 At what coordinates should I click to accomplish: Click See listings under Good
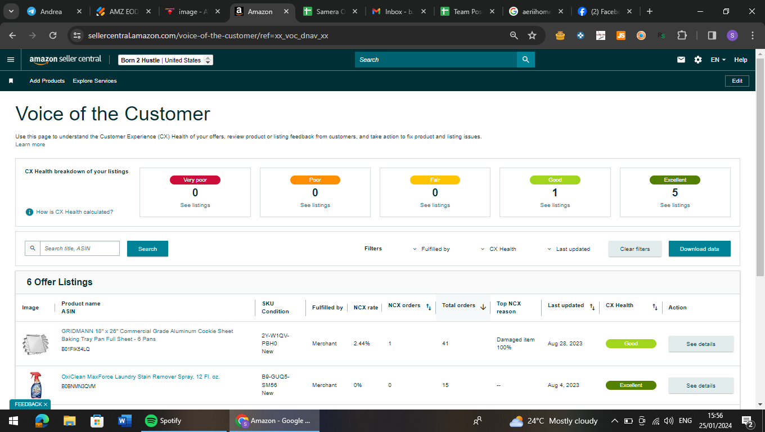click(555, 205)
